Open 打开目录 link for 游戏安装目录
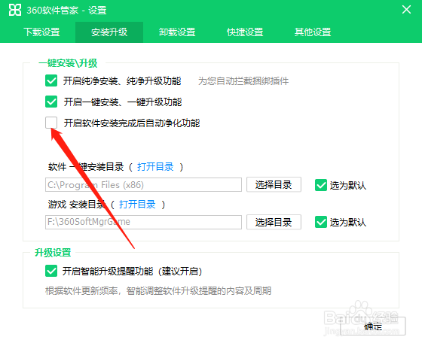Image resolution: width=422 pixels, height=346 pixels. pos(137,205)
